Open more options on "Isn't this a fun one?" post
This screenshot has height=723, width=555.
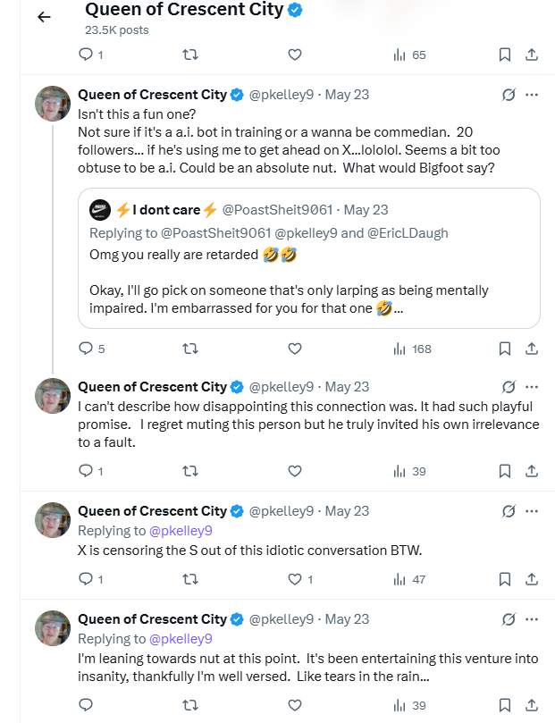(x=532, y=95)
